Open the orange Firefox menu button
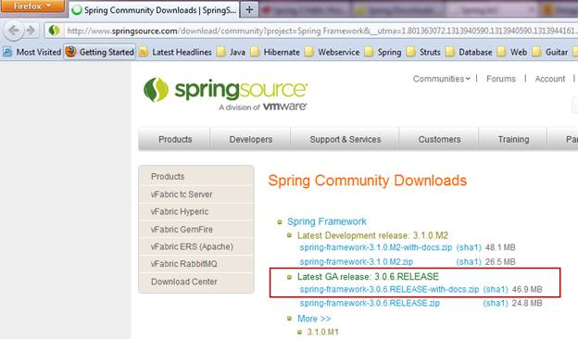 (x=32, y=6)
